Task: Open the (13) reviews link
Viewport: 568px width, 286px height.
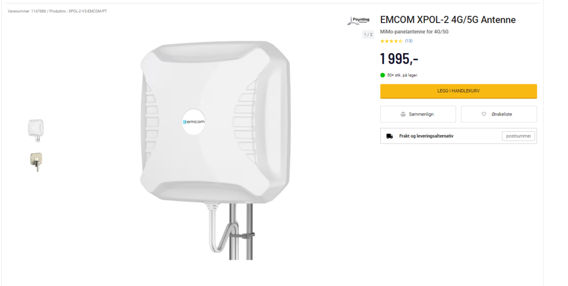Action: pyautogui.click(x=409, y=41)
